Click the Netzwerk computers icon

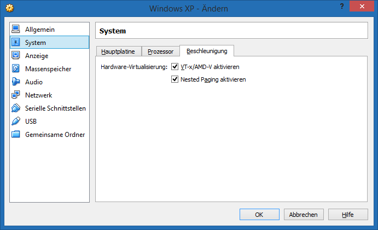(x=16, y=95)
